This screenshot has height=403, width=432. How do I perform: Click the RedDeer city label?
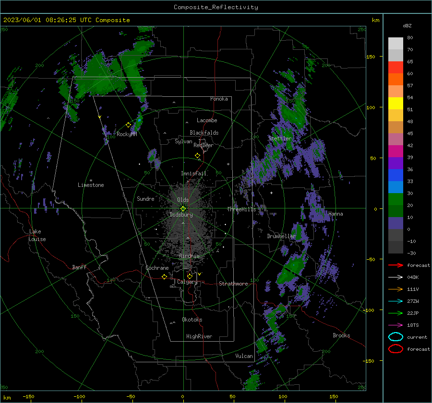pyautogui.click(x=204, y=145)
